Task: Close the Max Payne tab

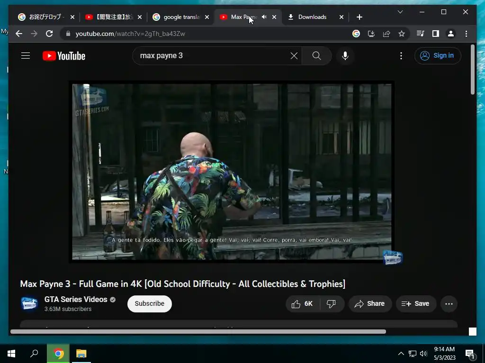Action: 274,17
